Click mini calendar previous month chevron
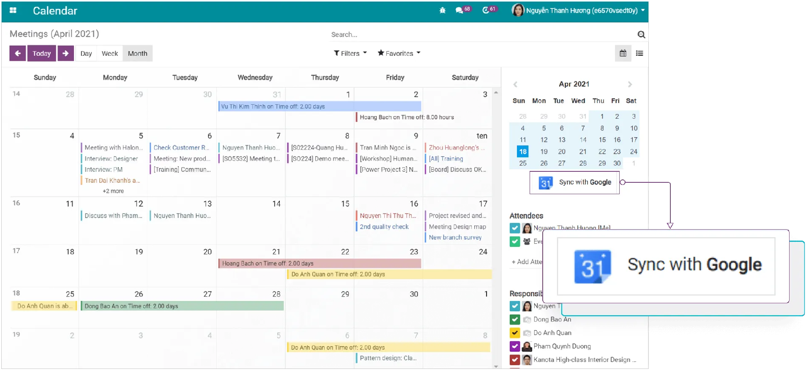 [515, 84]
